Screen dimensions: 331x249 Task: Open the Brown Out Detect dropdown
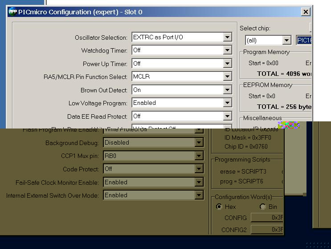tap(227, 90)
